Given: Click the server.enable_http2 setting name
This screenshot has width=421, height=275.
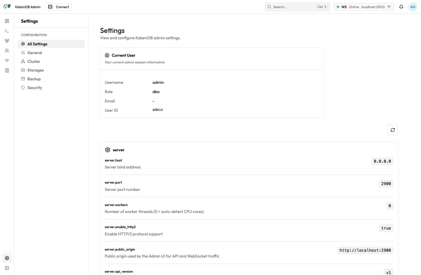Looking at the screenshot, I should coord(120,227).
